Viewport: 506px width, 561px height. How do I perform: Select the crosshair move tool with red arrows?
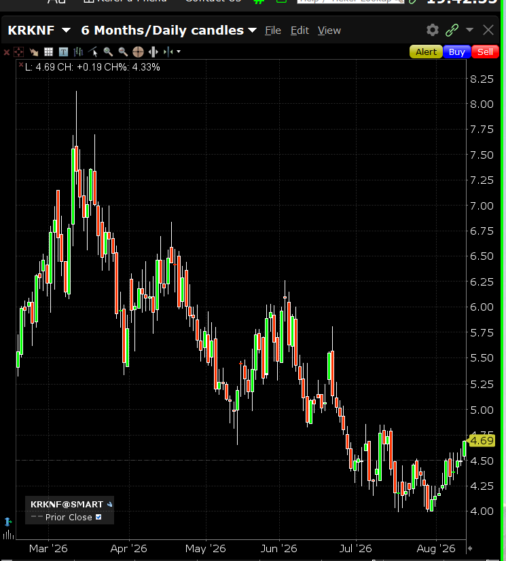18,52
